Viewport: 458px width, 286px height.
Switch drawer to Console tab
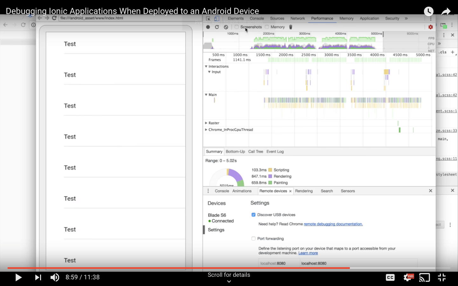click(x=222, y=191)
